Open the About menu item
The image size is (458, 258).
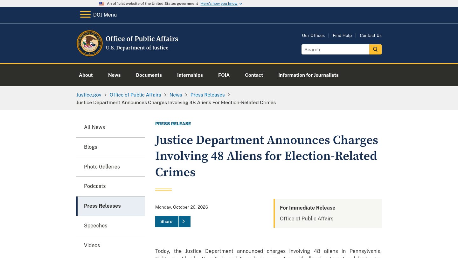pos(86,75)
